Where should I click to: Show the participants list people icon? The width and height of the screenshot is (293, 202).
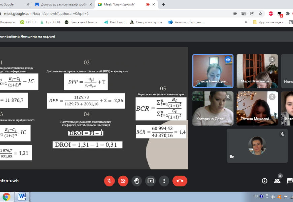coord(277,181)
